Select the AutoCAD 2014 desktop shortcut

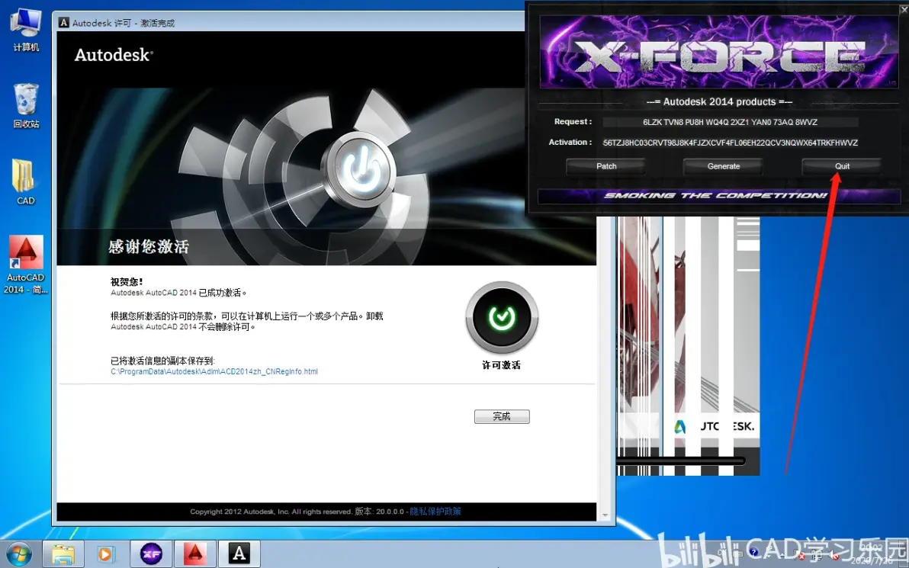(25, 265)
